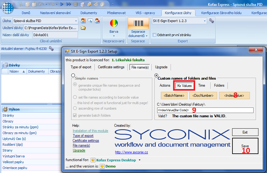267x173 pixels.
Task: Click the new document icon with star
Action: pyautogui.click(x=89, y=4)
